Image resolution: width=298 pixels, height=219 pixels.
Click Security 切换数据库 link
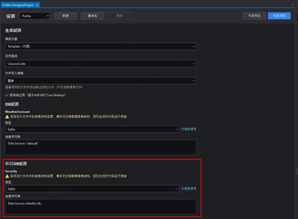click(x=189, y=189)
